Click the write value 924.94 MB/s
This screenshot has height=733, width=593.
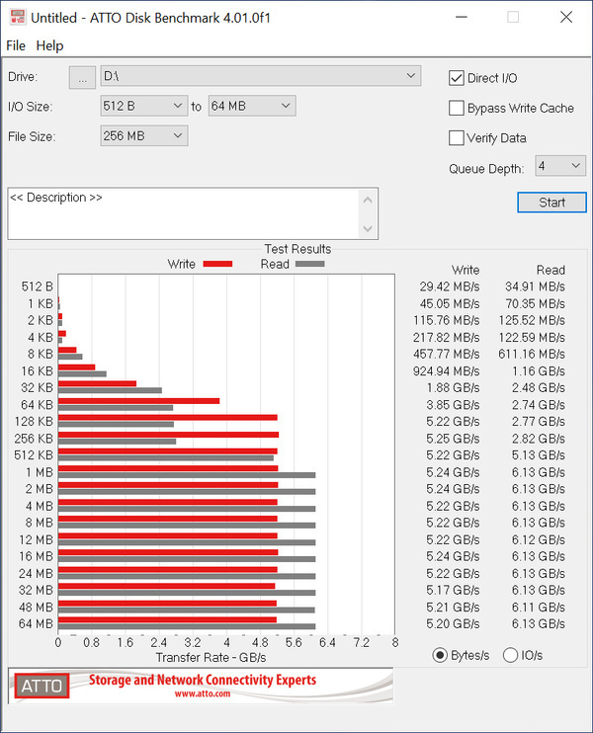tap(446, 371)
